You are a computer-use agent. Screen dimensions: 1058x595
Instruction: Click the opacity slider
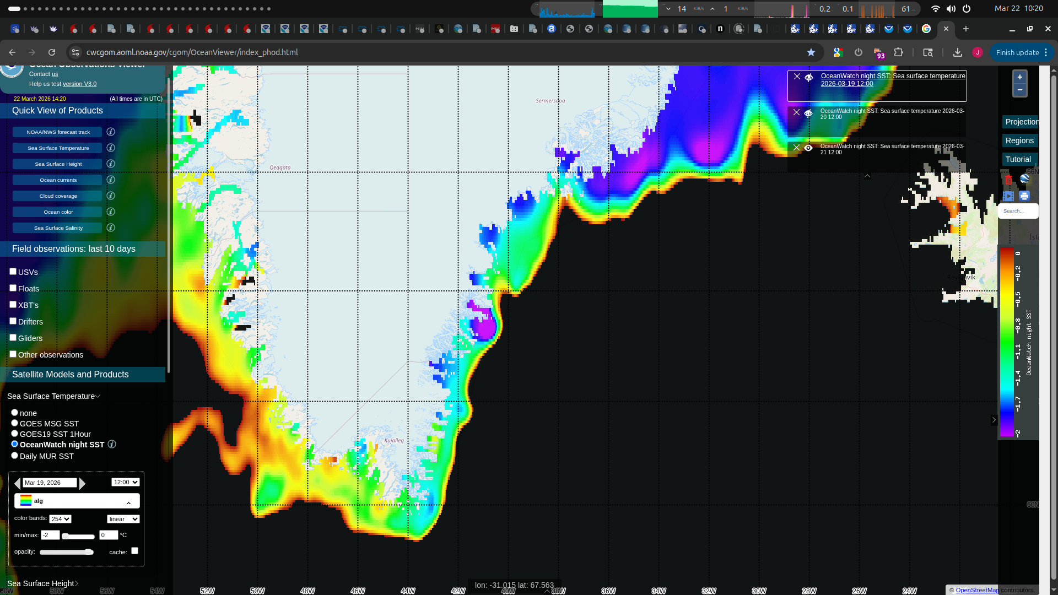(x=66, y=552)
